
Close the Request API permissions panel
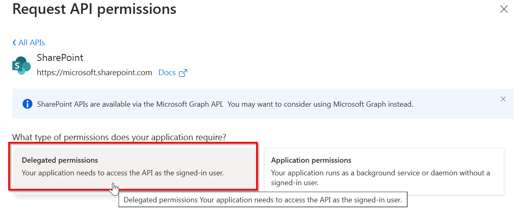504,9
